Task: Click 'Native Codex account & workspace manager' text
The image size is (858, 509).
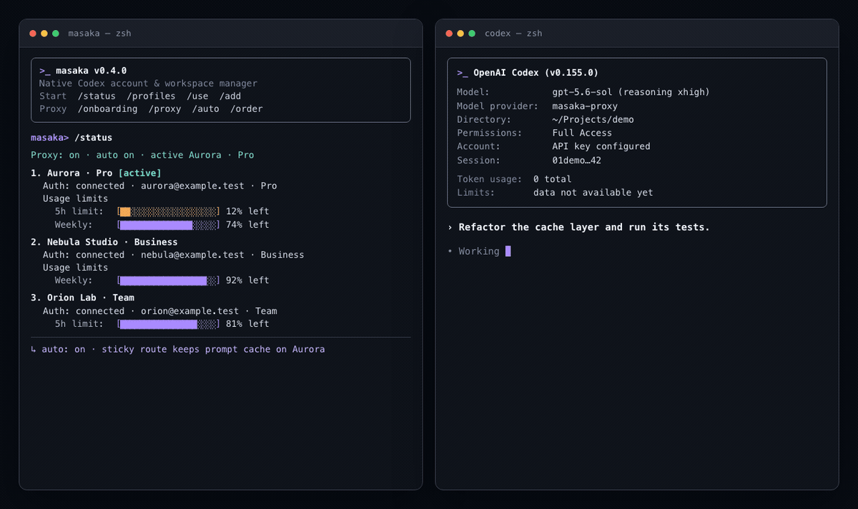Action: pyautogui.click(x=148, y=84)
